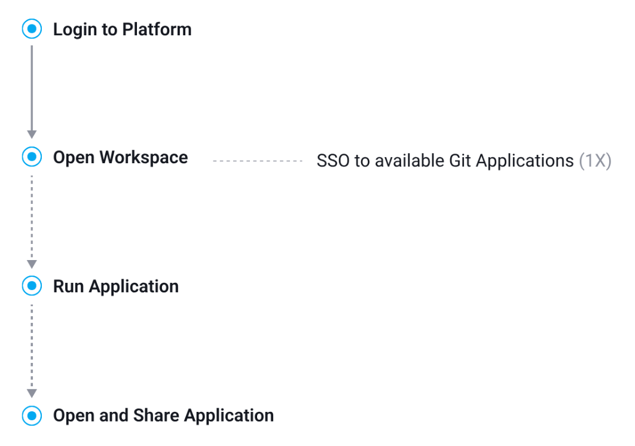
Task: Click the Run Application step bullet
Action: (x=32, y=286)
